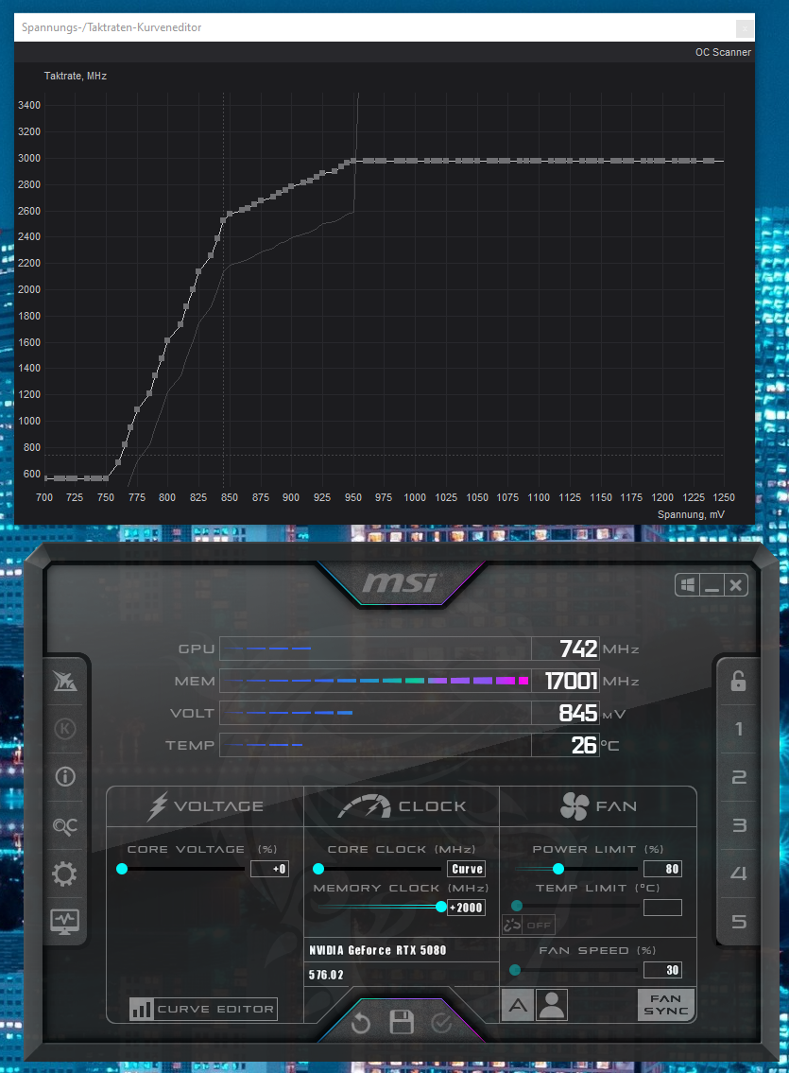Click the Voltage section header
789x1073 pixels.
[205, 806]
